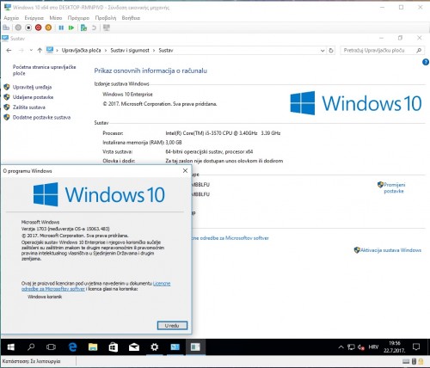
Task: Click the winver taskbar app icon
Action: [x=195, y=347]
